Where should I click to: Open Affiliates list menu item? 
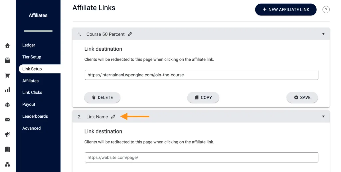point(30,81)
